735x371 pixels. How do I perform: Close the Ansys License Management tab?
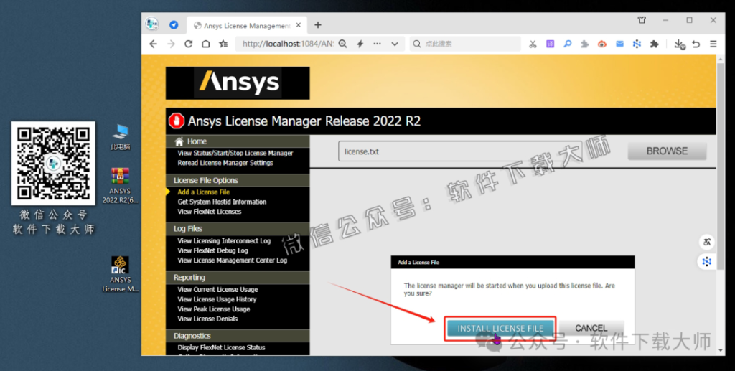click(x=298, y=25)
